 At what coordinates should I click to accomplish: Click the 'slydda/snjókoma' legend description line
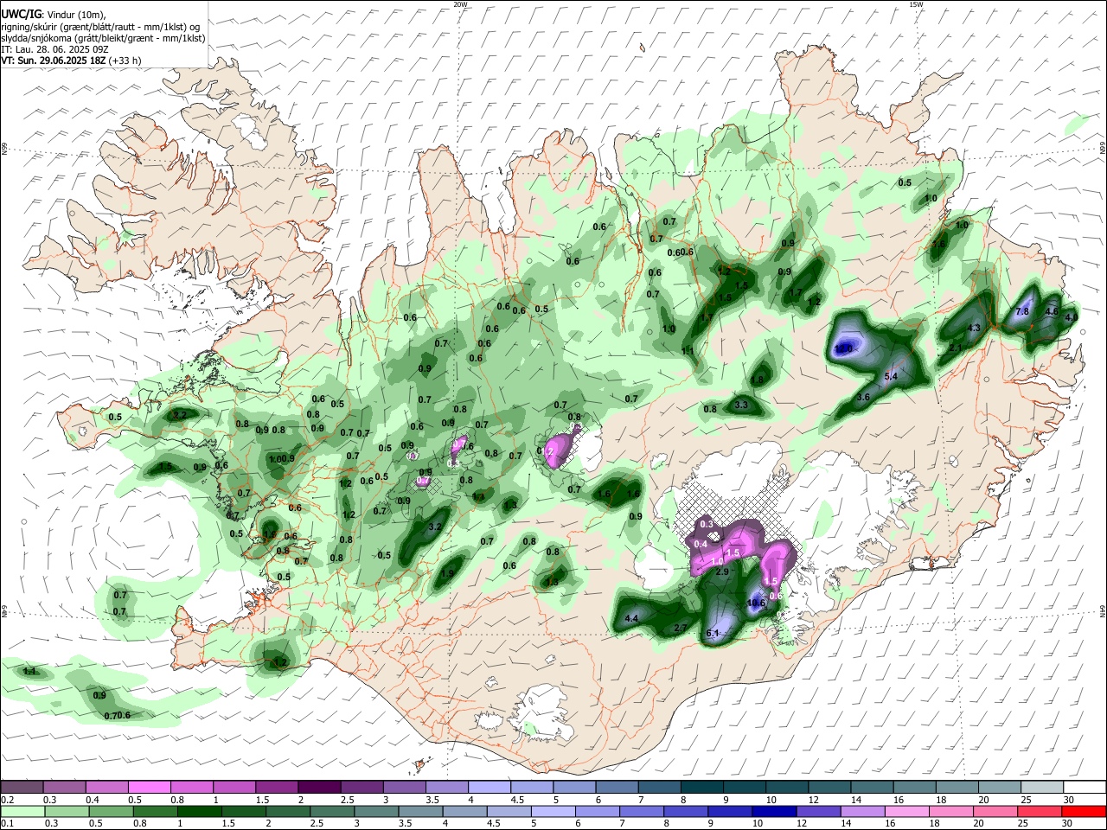[103, 38]
